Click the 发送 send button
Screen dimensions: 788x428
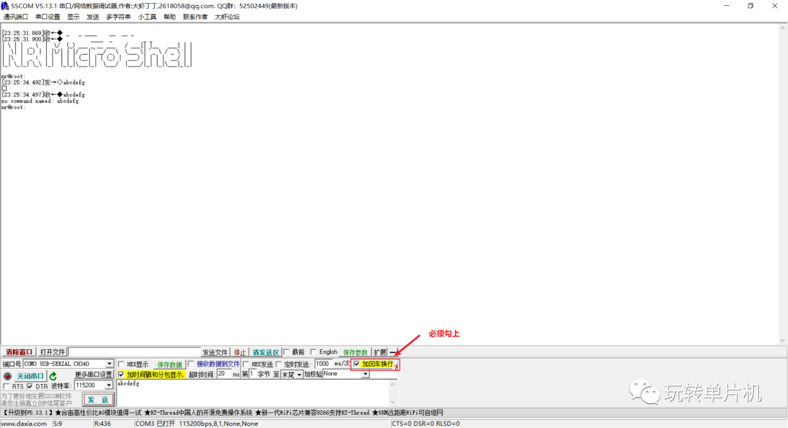[99, 399]
